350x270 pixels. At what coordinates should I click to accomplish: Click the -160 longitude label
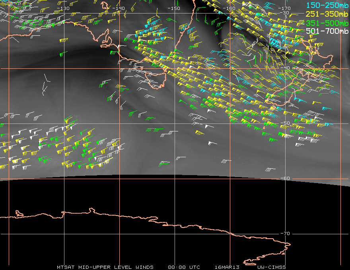229,8
